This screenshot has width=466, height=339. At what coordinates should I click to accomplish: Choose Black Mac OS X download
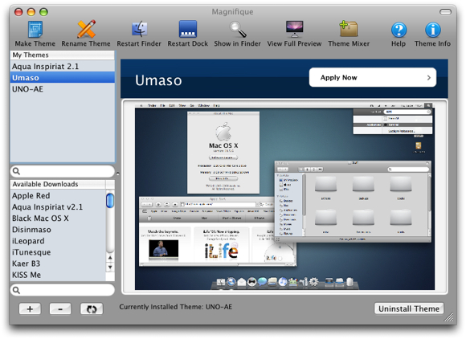click(58, 218)
